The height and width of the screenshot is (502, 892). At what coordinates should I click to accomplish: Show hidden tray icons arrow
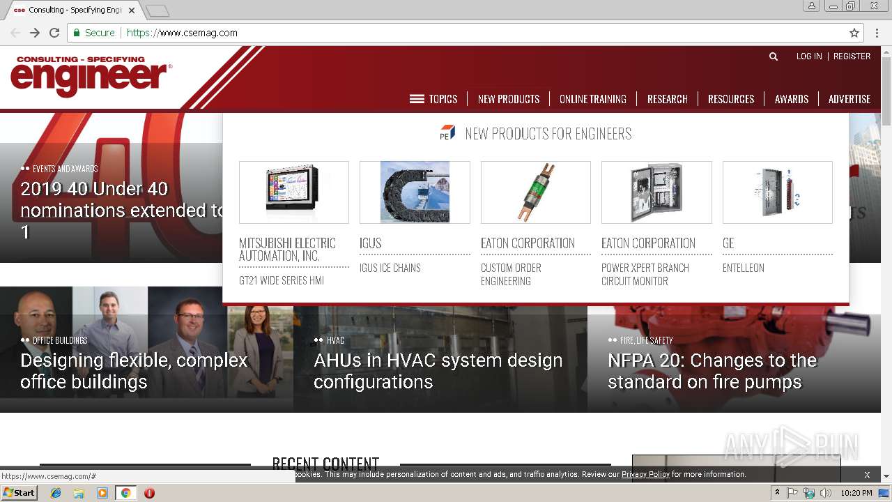[777, 493]
